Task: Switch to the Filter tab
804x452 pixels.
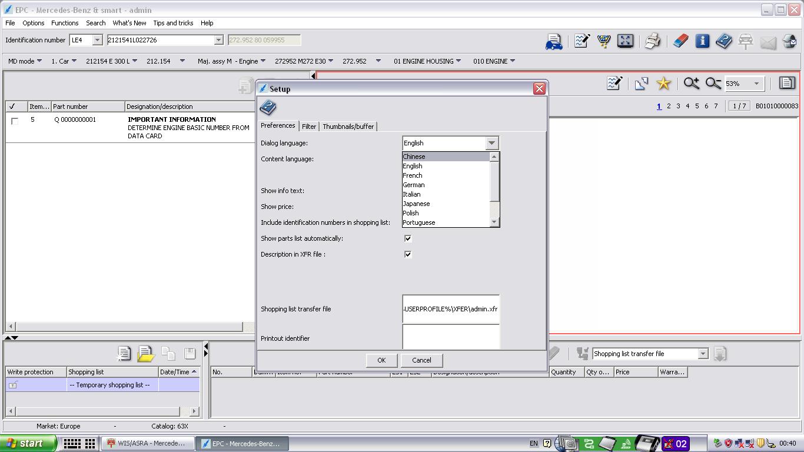Action: 309,127
